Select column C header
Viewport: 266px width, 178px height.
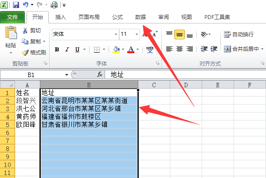154,85
